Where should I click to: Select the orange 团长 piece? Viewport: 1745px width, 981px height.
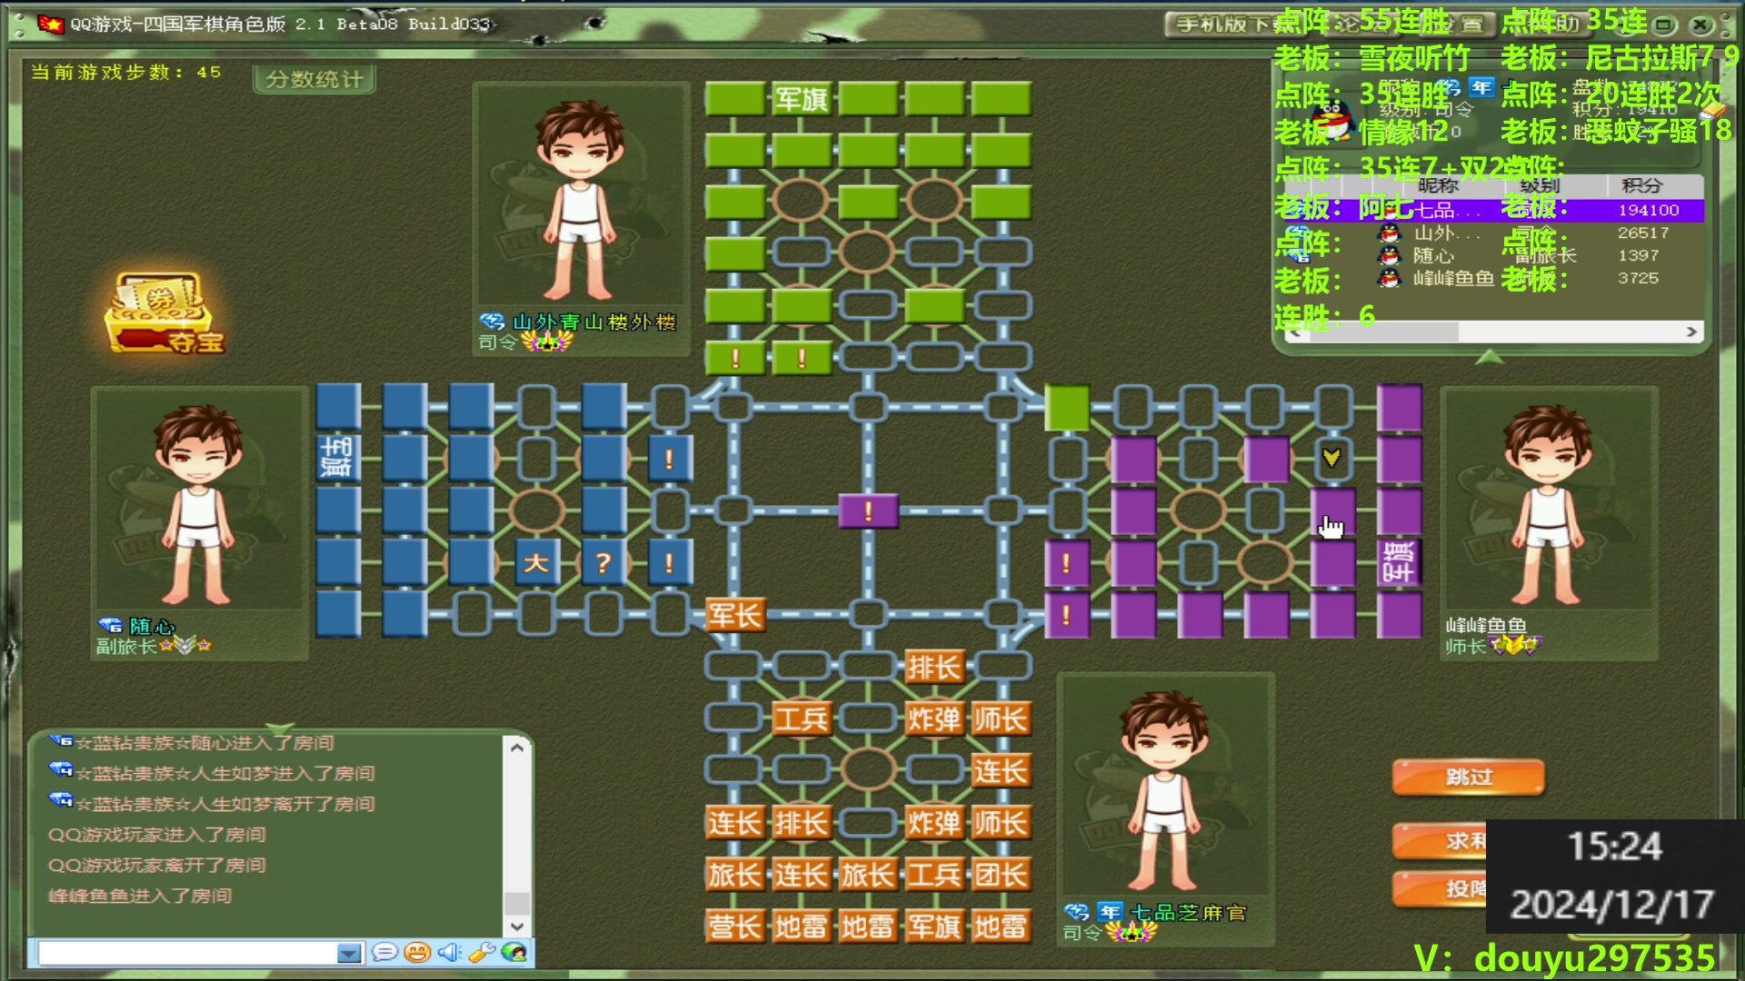[1001, 875]
